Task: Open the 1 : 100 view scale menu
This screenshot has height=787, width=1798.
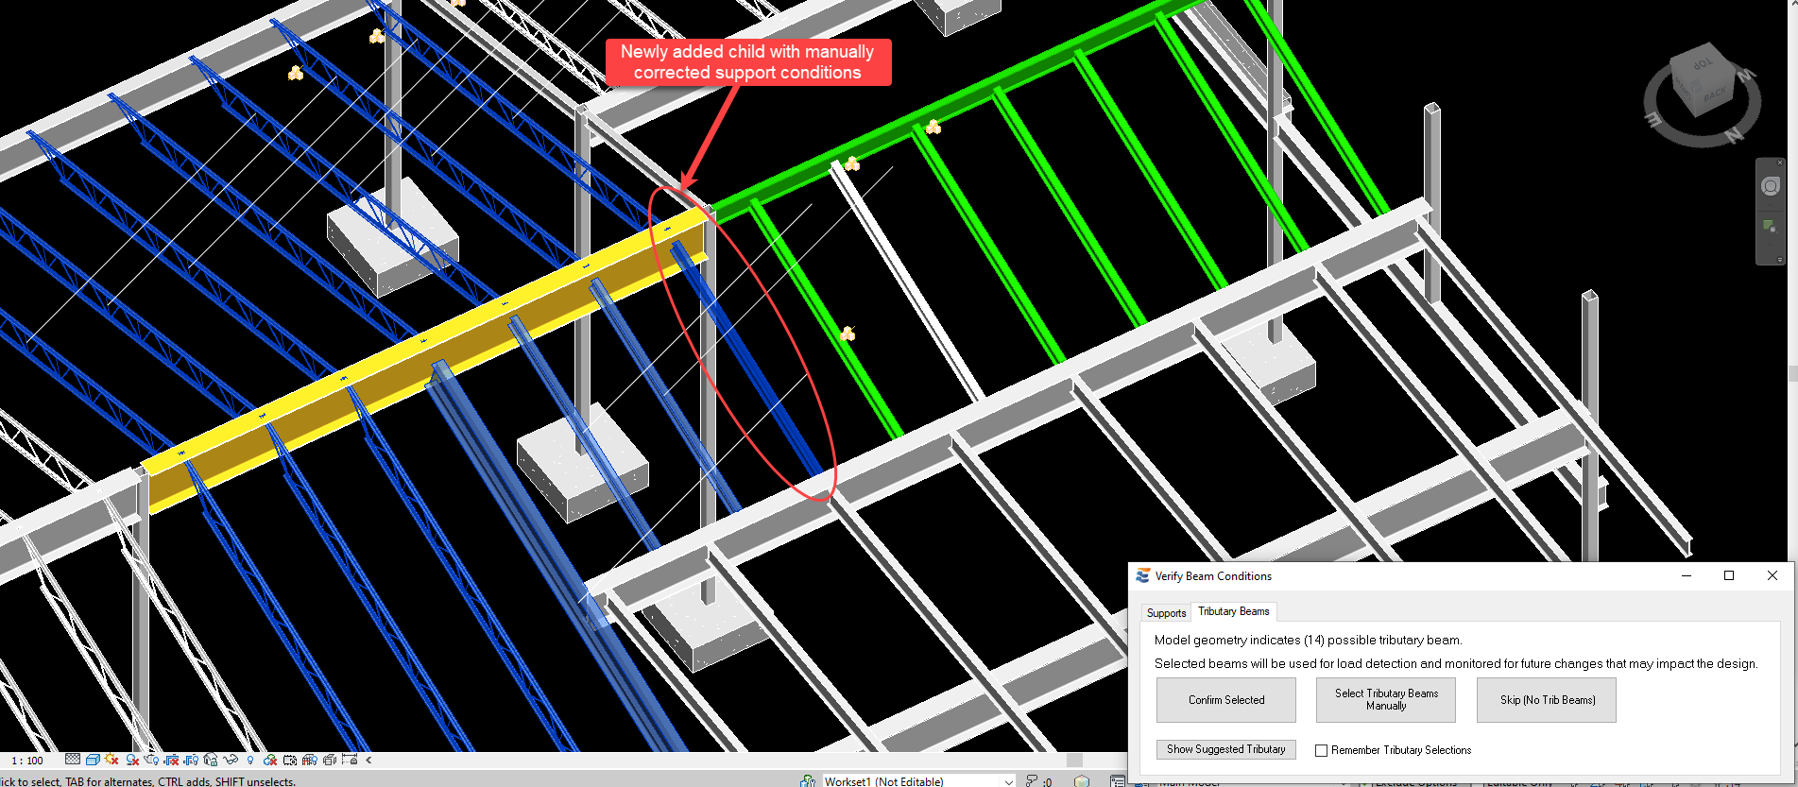Action: pyautogui.click(x=27, y=761)
